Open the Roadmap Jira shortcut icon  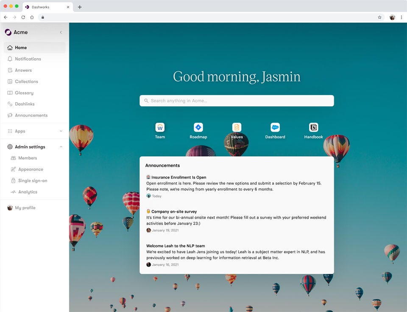pos(198,127)
